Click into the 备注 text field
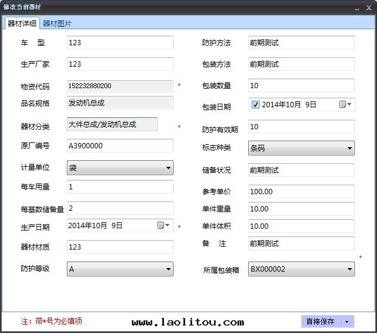 [301, 244]
